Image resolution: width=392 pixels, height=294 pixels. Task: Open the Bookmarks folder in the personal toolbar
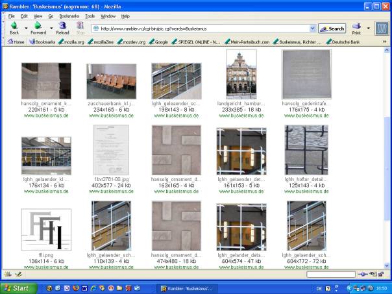click(x=42, y=42)
